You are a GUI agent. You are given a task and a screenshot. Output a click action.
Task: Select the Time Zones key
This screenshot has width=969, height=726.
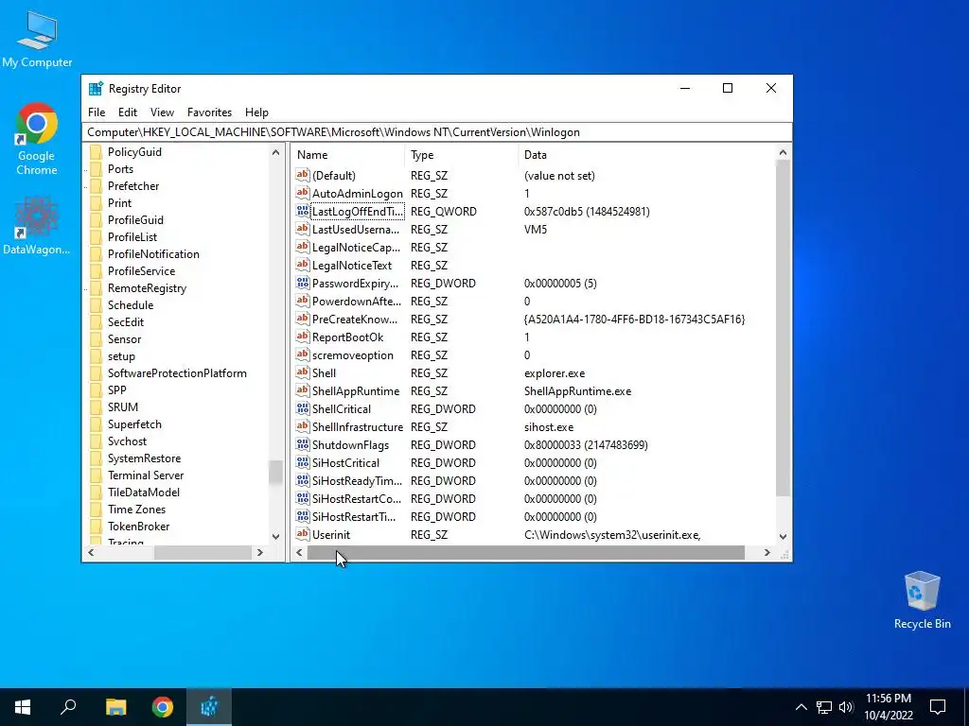136,510
